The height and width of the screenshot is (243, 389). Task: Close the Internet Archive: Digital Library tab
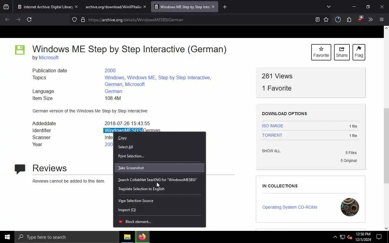(76, 7)
